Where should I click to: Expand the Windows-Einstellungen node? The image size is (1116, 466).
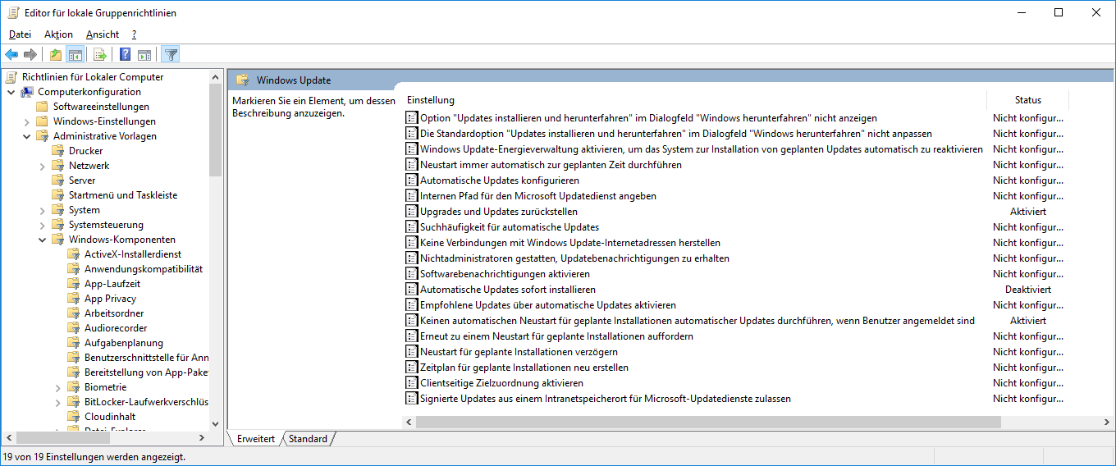coord(26,121)
